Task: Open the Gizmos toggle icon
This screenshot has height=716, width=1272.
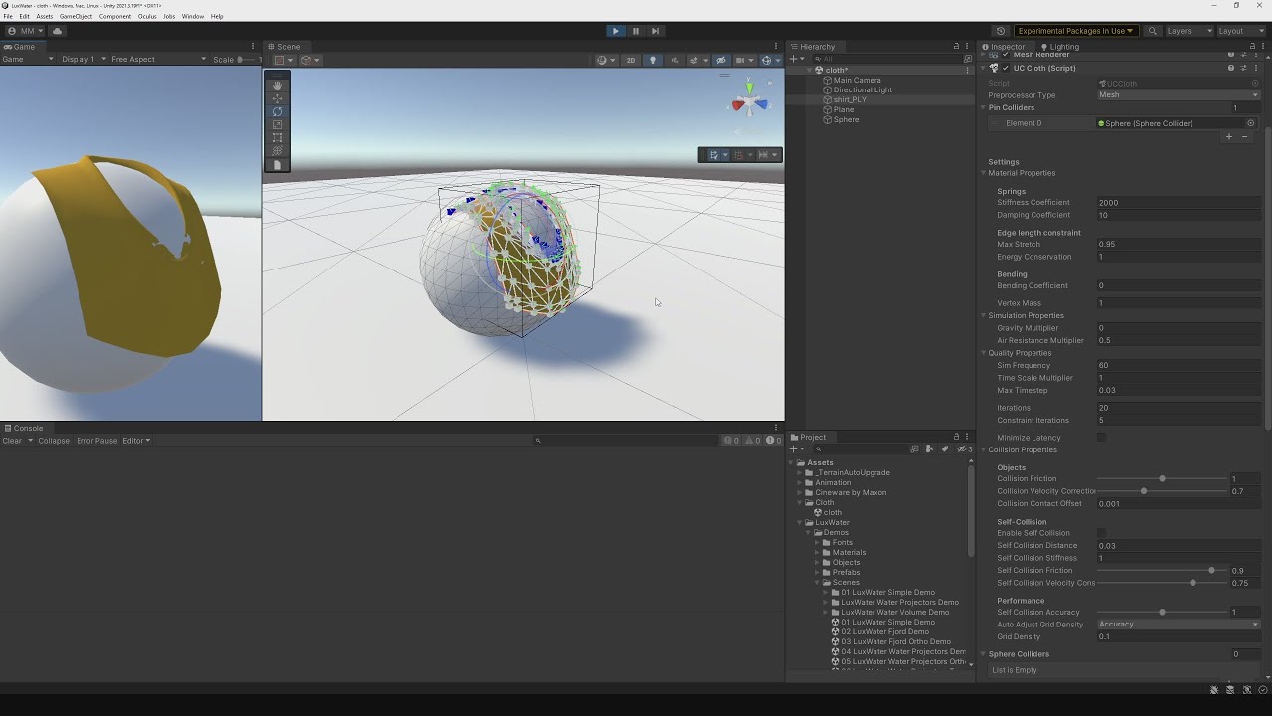Action: 766,60
